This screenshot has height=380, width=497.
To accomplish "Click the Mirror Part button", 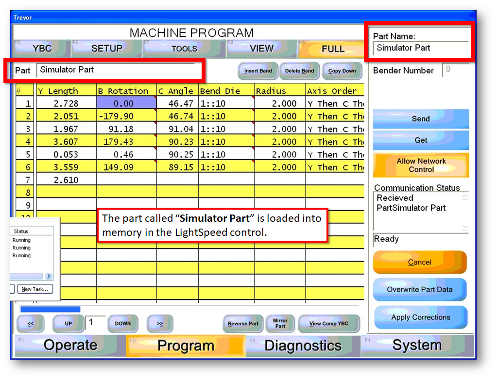I will click(x=280, y=324).
